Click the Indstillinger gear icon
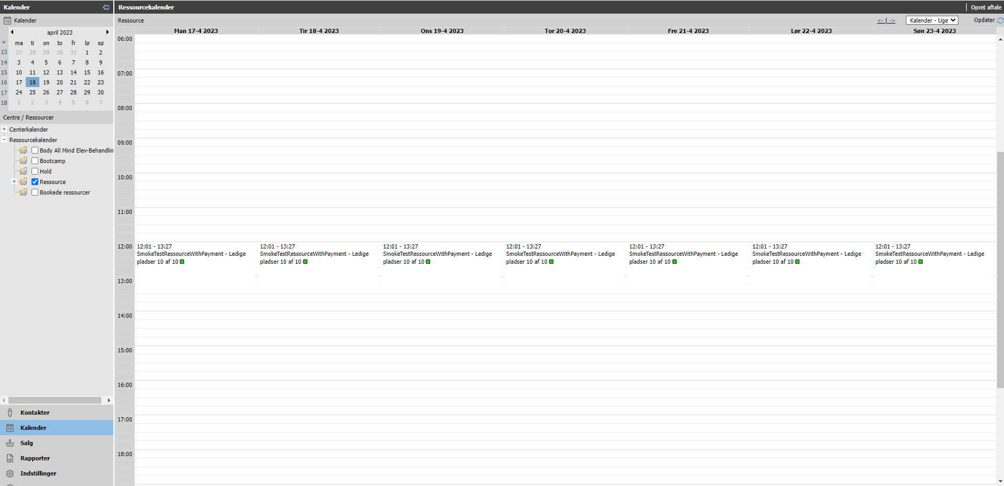The height and width of the screenshot is (486, 1004). [10, 473]
